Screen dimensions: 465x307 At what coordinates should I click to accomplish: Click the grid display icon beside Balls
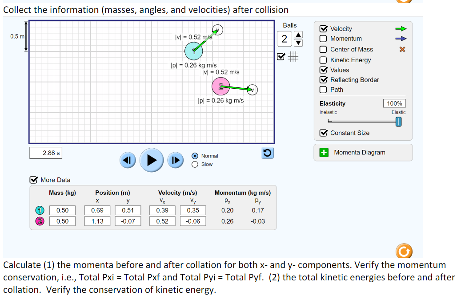coord(293,56)
